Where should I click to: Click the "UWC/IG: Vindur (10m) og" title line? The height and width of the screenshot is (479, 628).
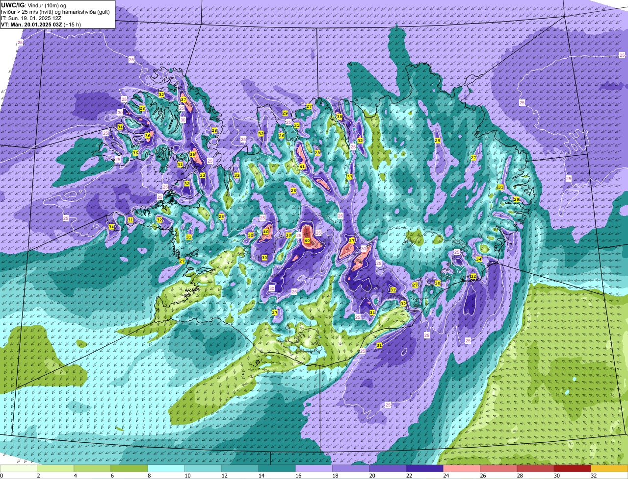click(x=33, y=5)
